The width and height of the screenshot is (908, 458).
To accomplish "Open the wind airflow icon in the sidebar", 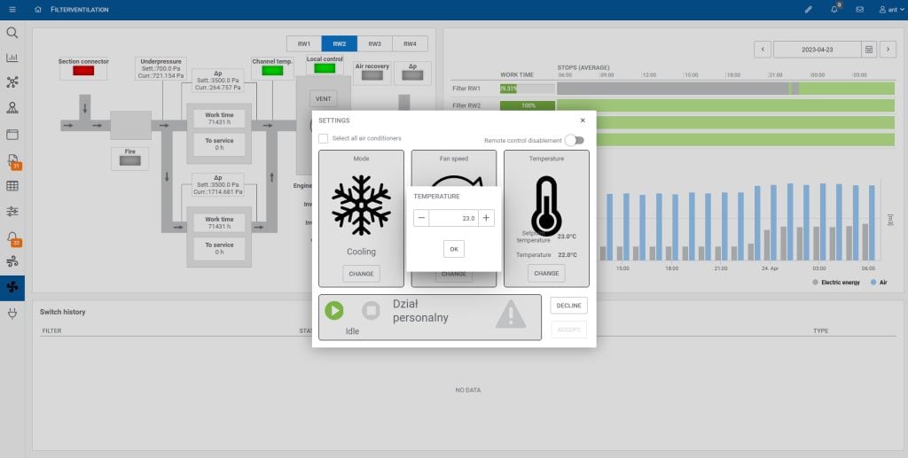I will pyautogui.click(x=12, y=262).
